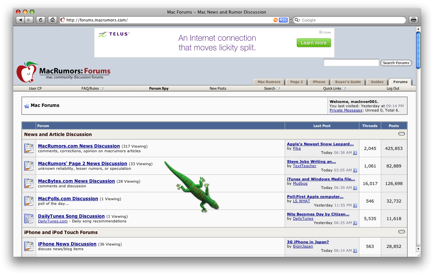Image resolution: width=434 pixels, height=275 pixels.
Task: Close the TELUS advertisement banner
Action: point(325,32)
